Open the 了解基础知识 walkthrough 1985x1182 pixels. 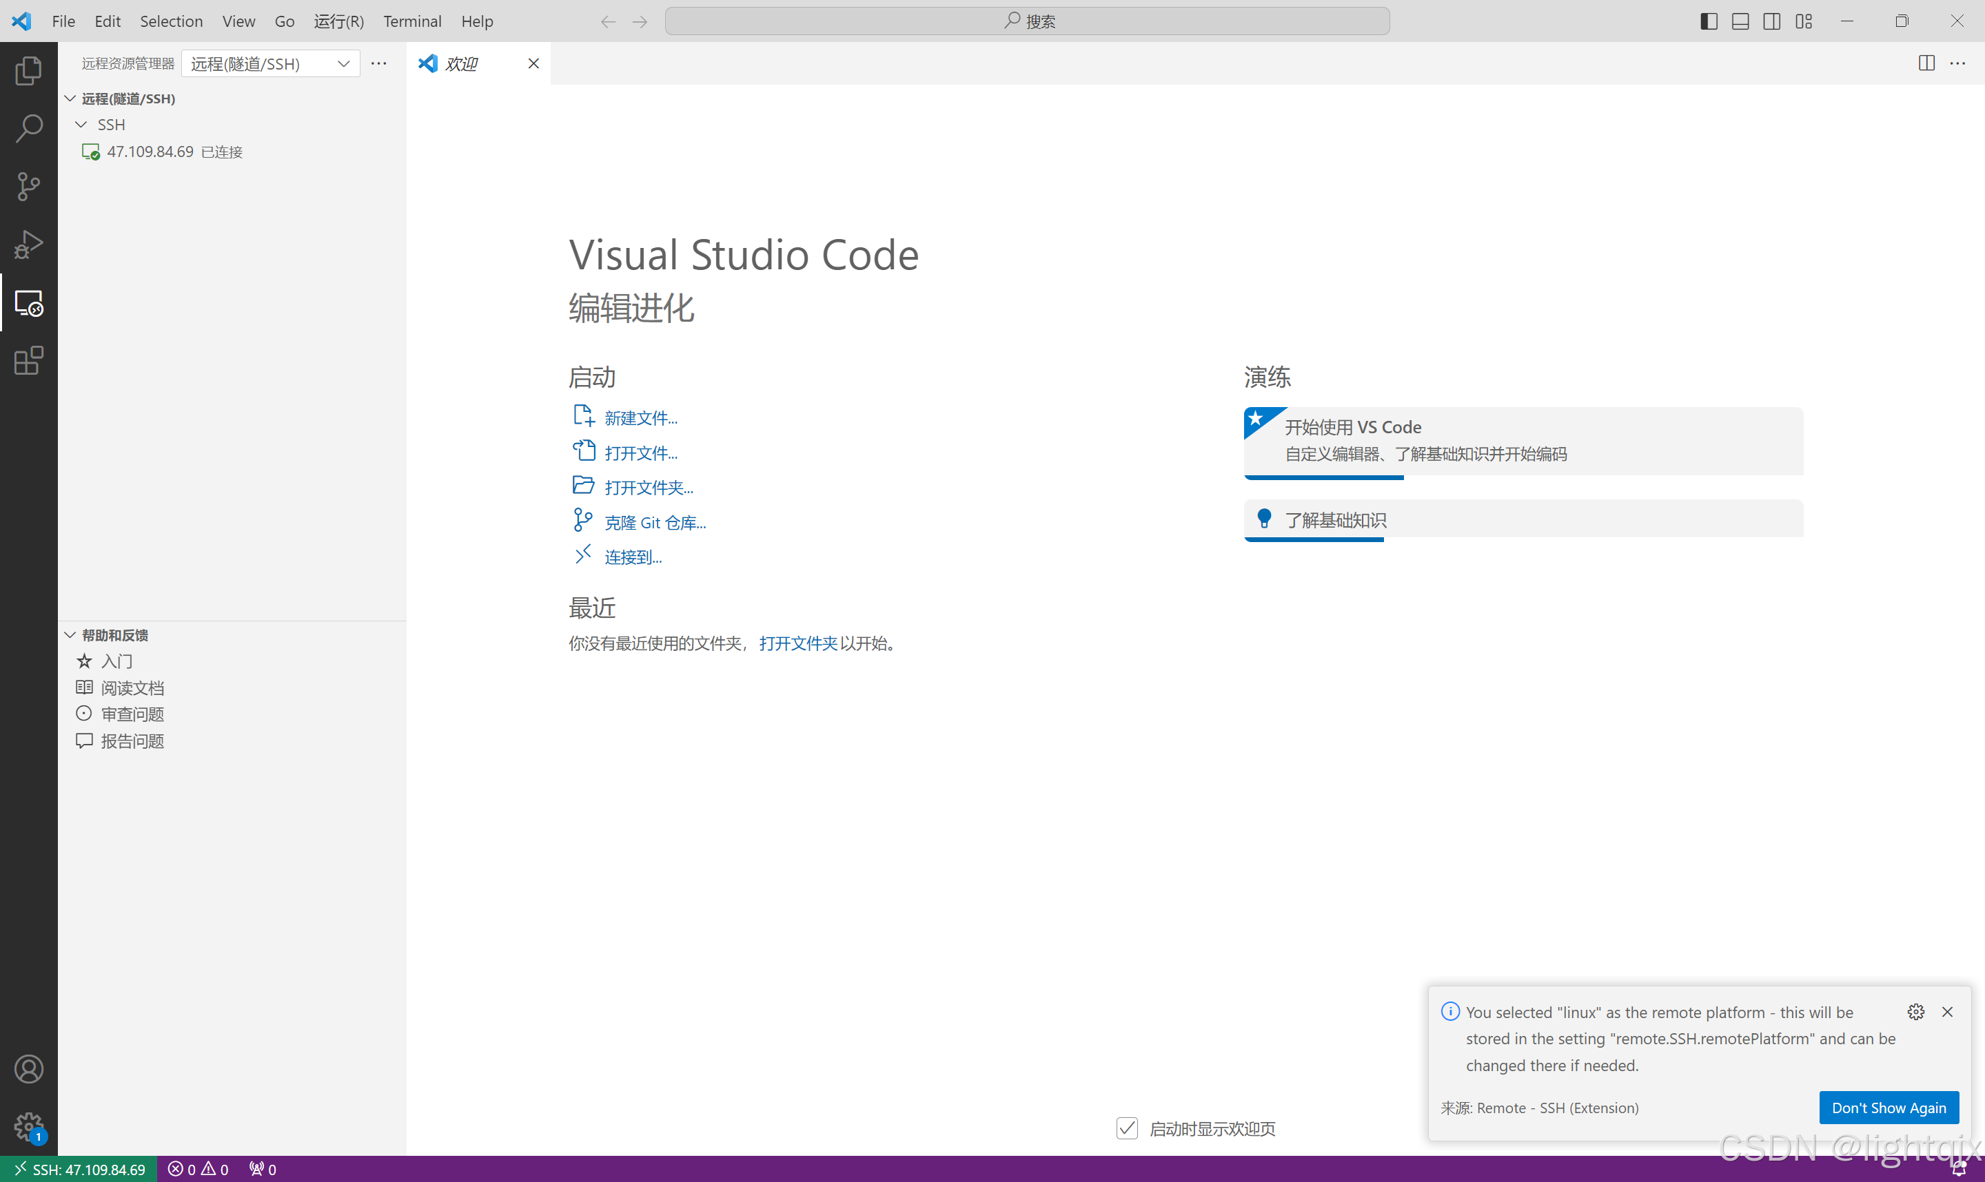[x=1523, y=520]
